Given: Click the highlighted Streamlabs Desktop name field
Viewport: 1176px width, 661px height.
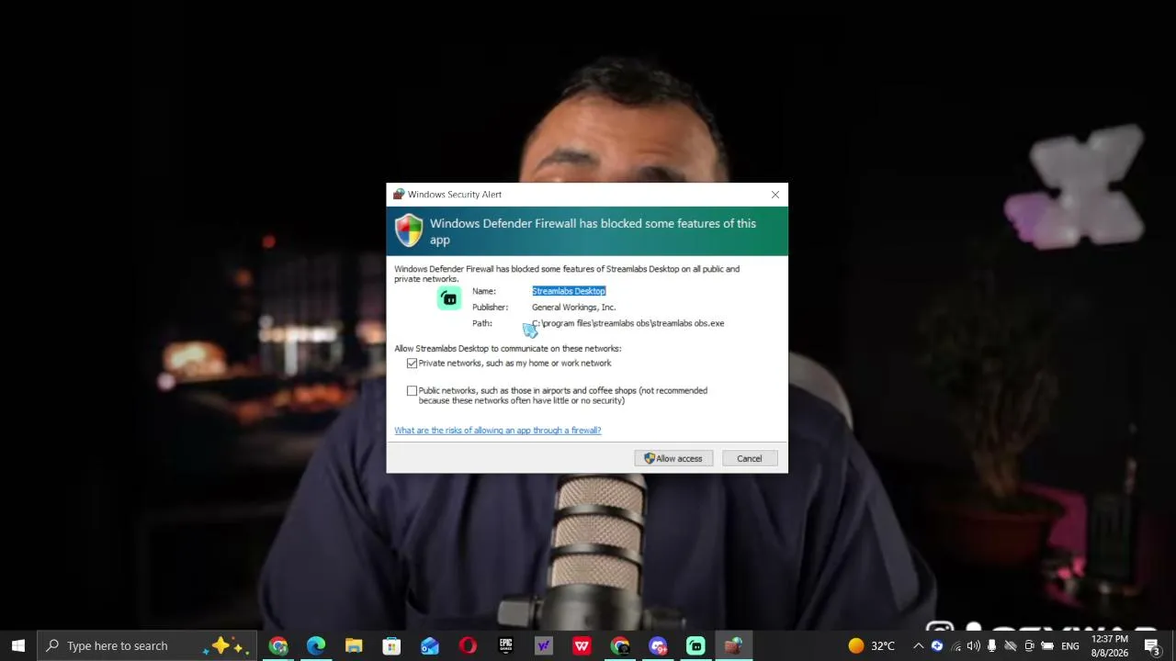Looking at the screenshot, I should [x=569, y=291].
